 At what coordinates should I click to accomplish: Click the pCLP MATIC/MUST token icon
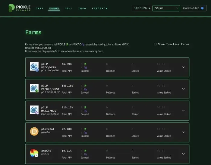[x=34, y=110]
